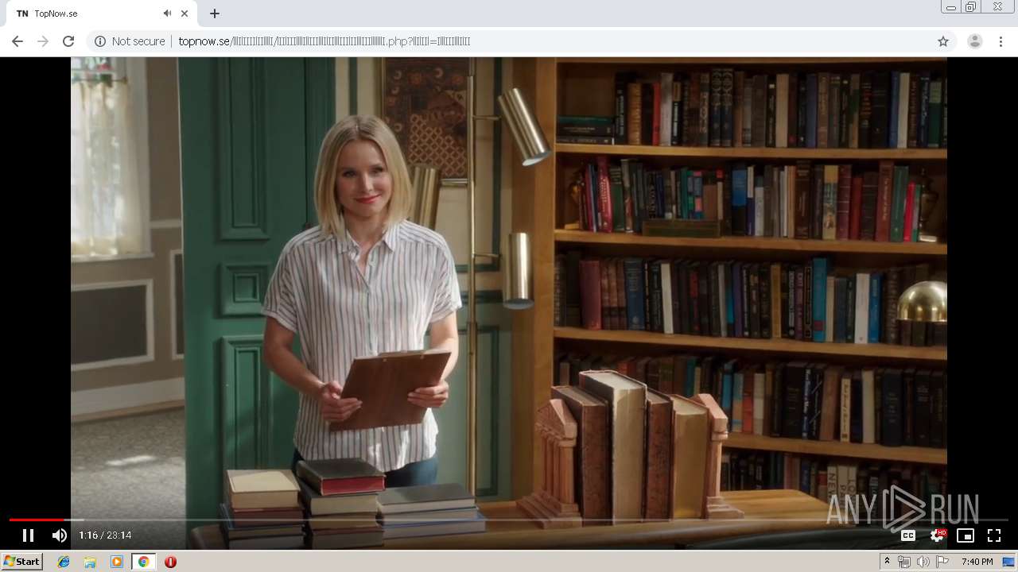Select the TopNow.se tab

(x=101, y=14)
